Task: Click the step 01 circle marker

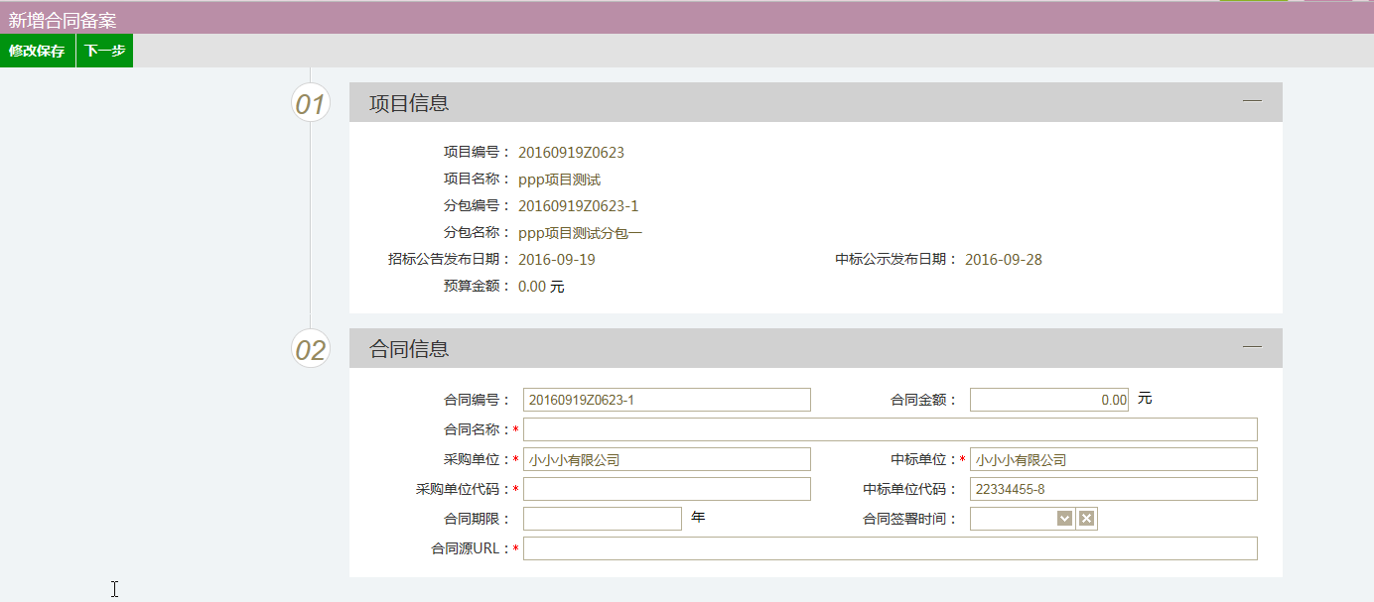Action: [x=311, y=103]
